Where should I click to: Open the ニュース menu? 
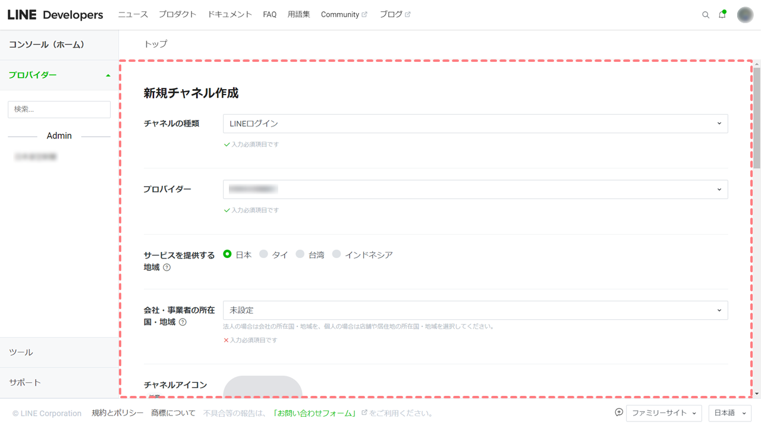coord(133,15)
